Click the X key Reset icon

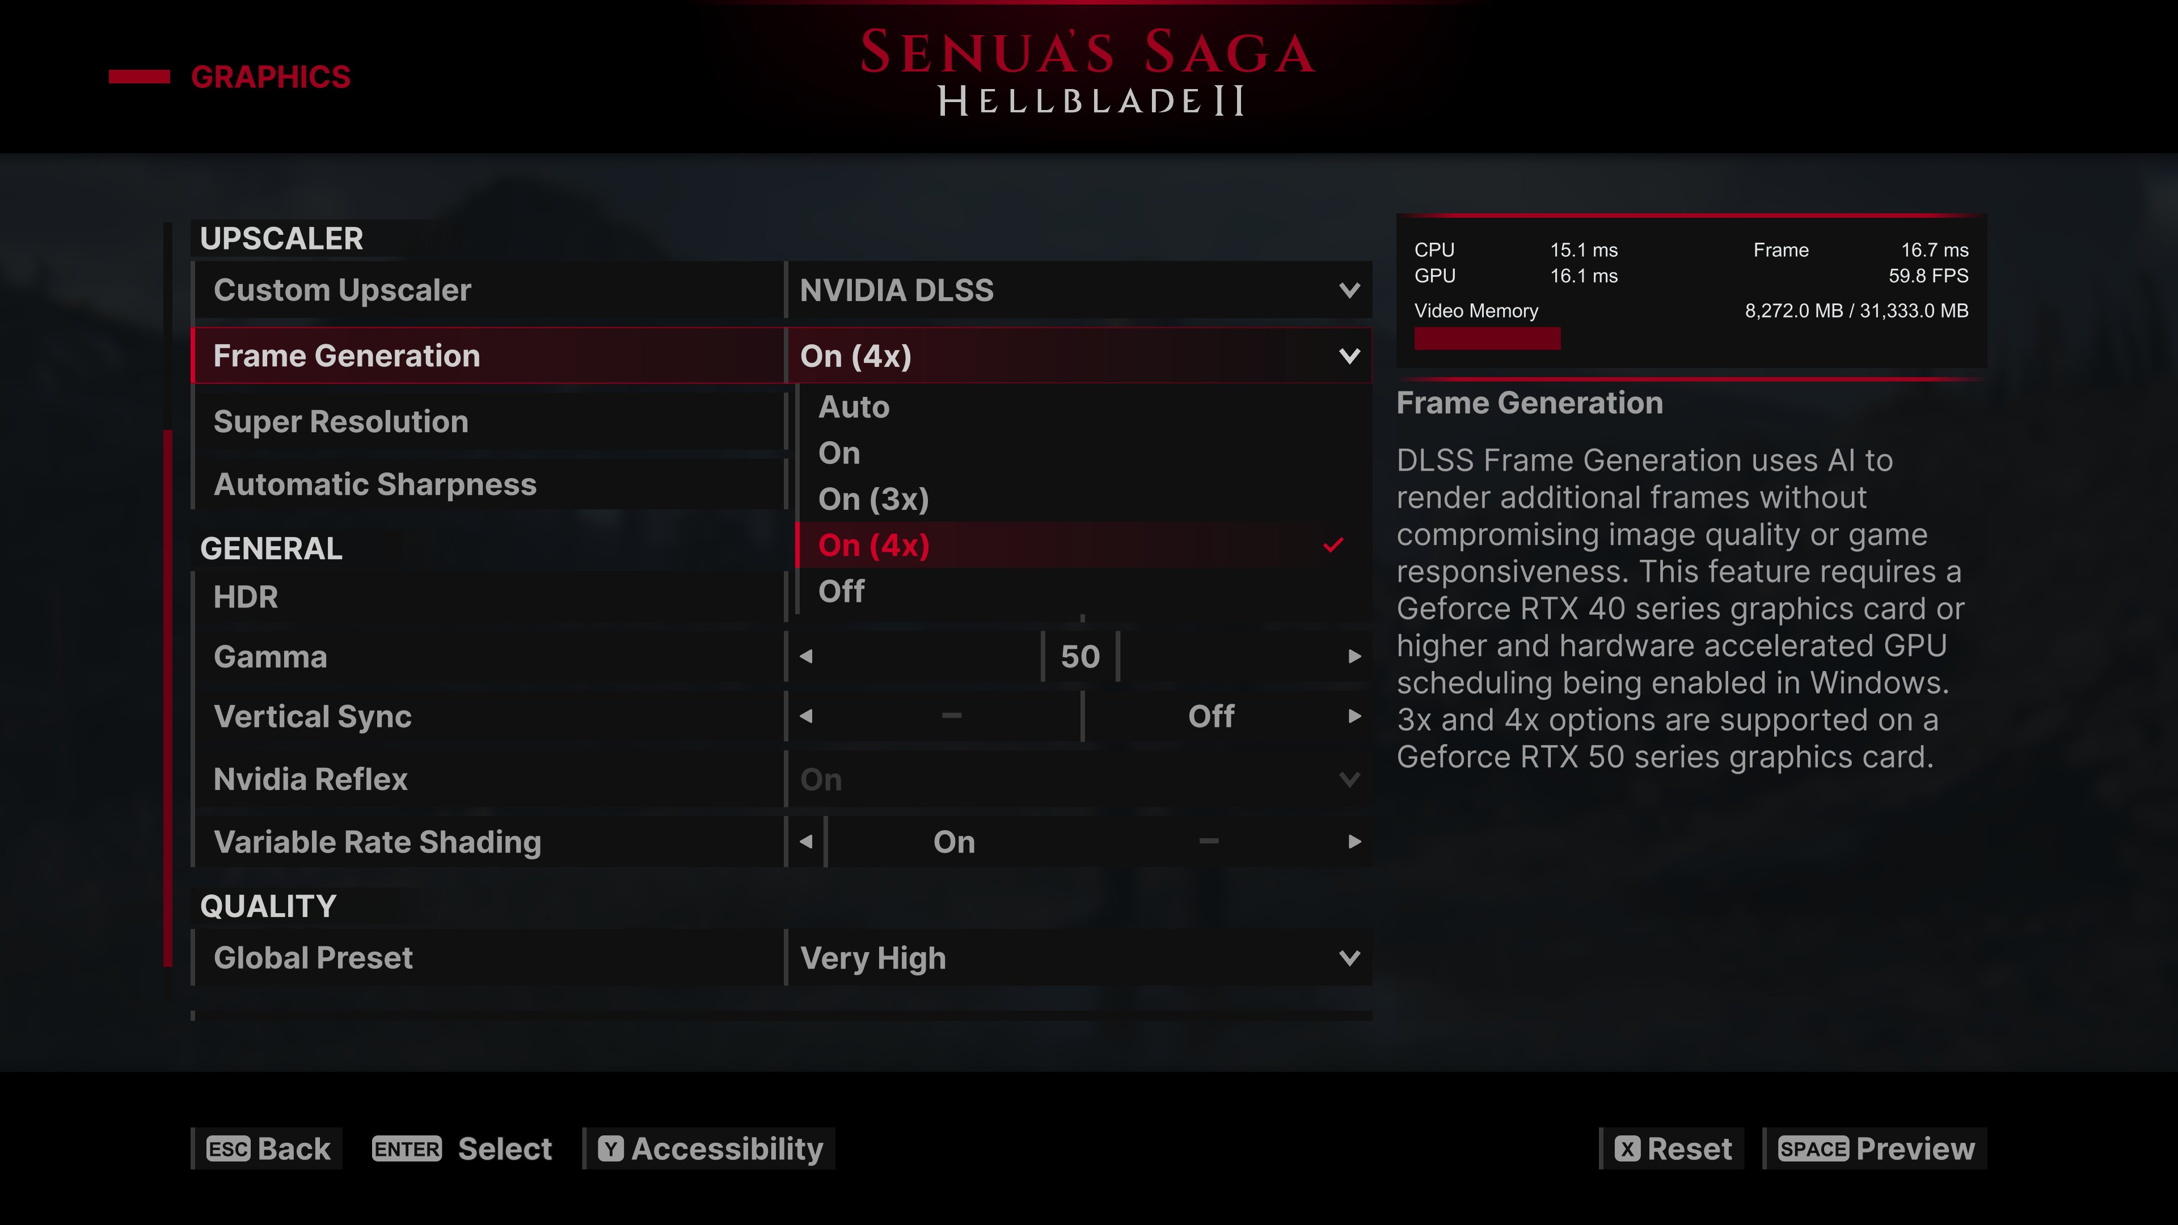[1628, 1149]
